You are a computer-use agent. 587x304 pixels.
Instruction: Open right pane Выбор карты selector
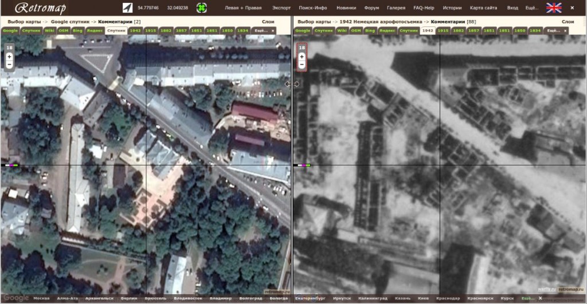[x=314, y=22]
